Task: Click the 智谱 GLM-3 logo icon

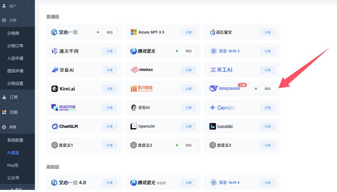Action: pos(213,51)
